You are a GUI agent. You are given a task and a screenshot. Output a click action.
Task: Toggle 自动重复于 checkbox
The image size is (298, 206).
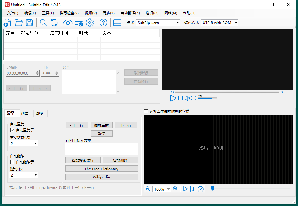(x=12, y=130)
